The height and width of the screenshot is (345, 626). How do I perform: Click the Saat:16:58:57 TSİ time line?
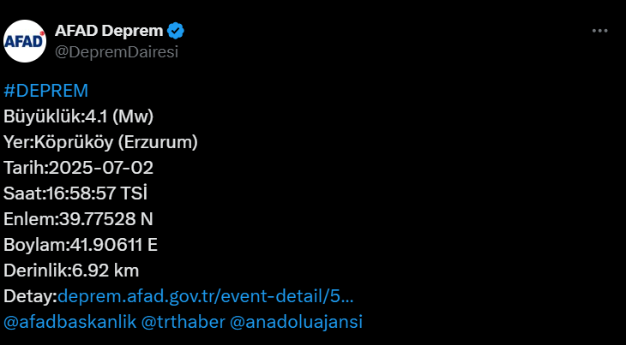[x=75, y=193]
